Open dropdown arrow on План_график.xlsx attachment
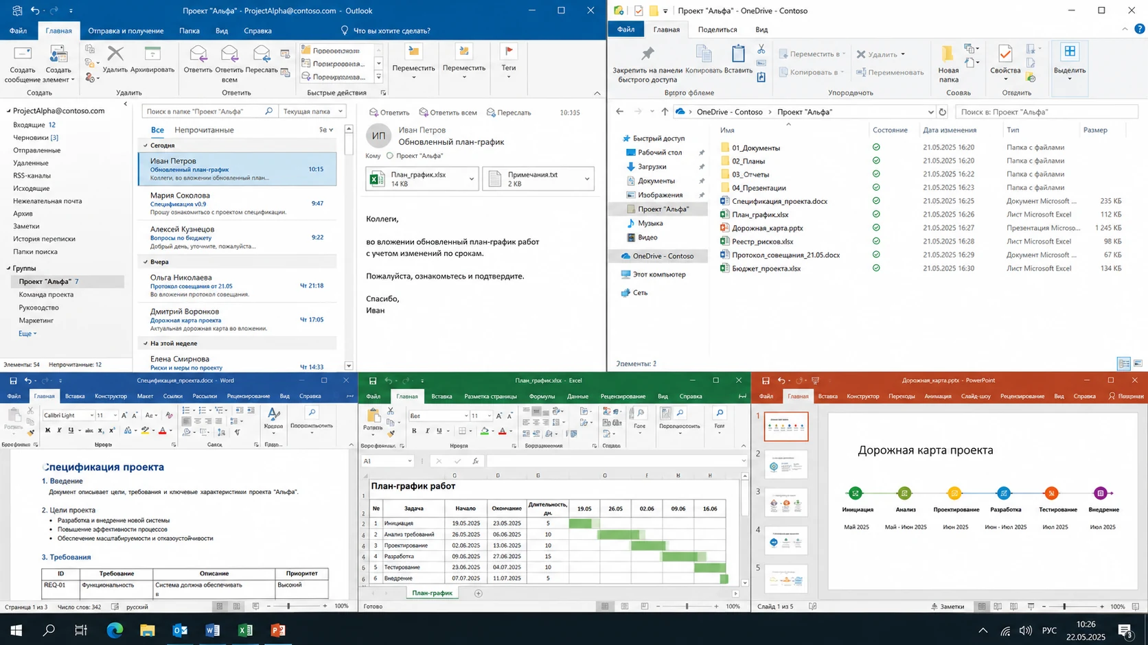The height and width of the screenshot is (645, 1148). pyautogui.click(x=471, y=179)
